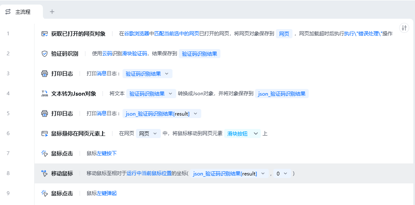Screen dimensions: 415x205
Task: Click the 左键弹起 link
Action: pos(107,193)
